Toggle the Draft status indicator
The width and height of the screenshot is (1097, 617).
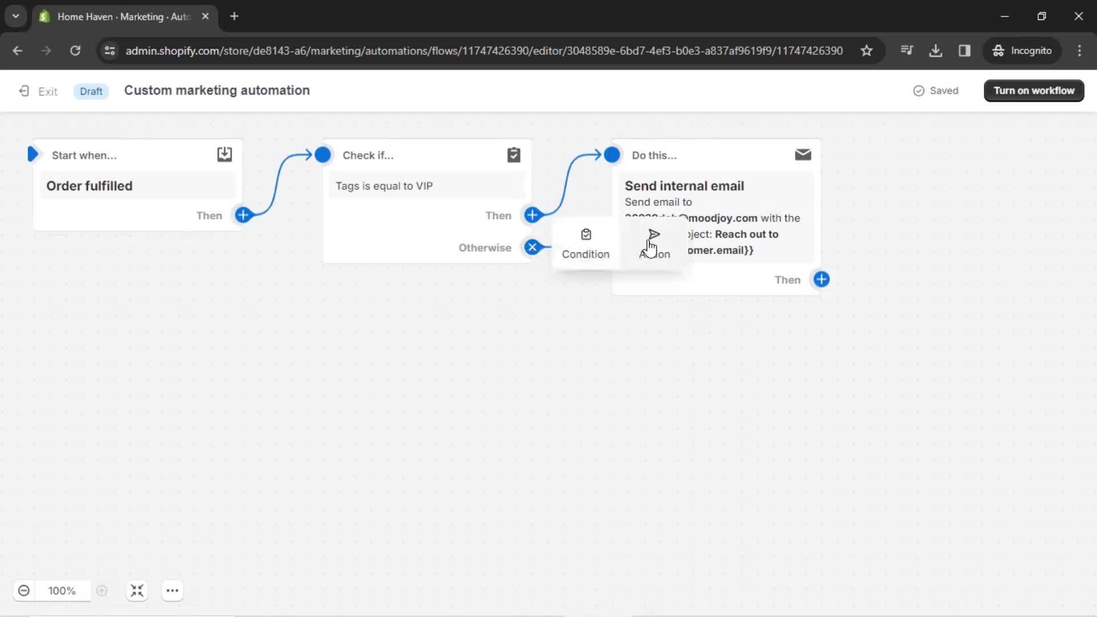pos(90,90)
